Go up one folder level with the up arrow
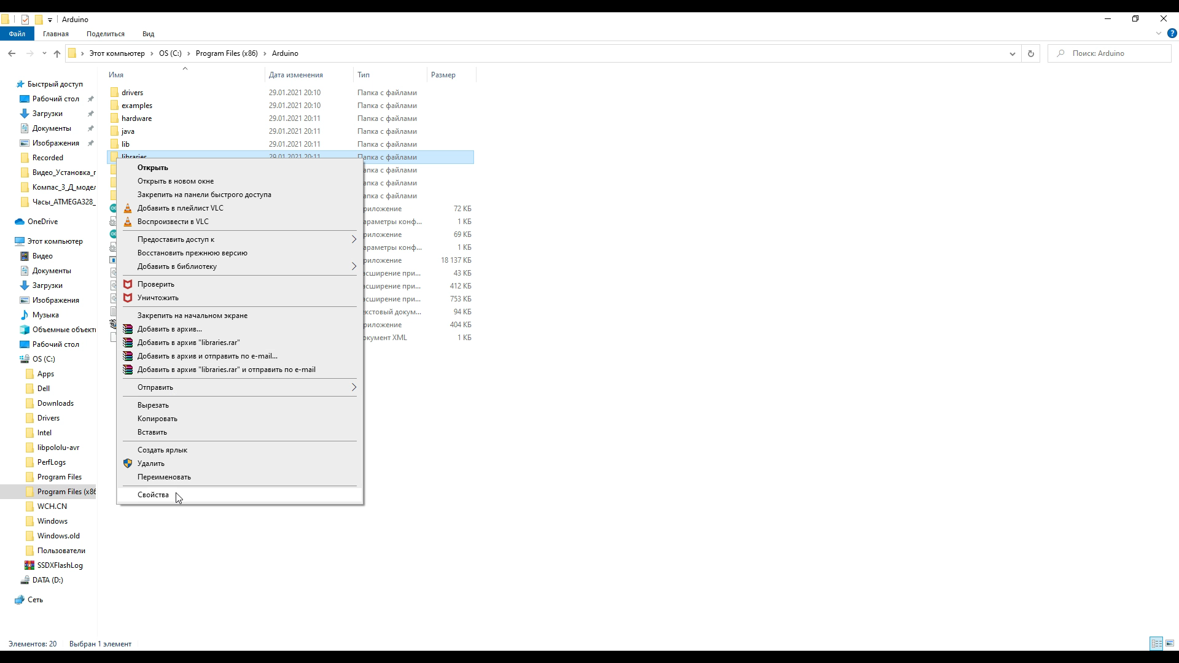The height and width of the screenshot is (663, 1179). [57, 53]
